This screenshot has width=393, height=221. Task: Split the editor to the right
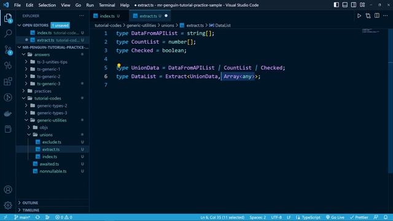coord(377,16)
